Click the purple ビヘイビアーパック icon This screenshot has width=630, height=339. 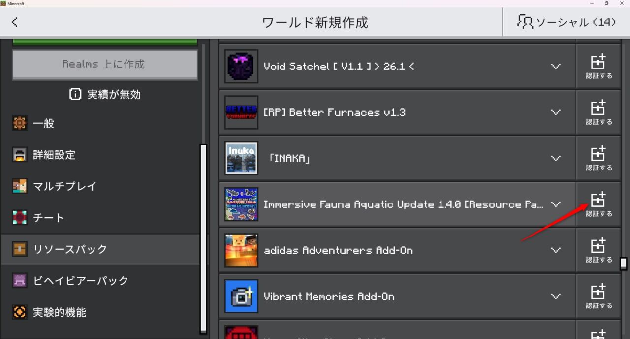(x=19, y=281)
